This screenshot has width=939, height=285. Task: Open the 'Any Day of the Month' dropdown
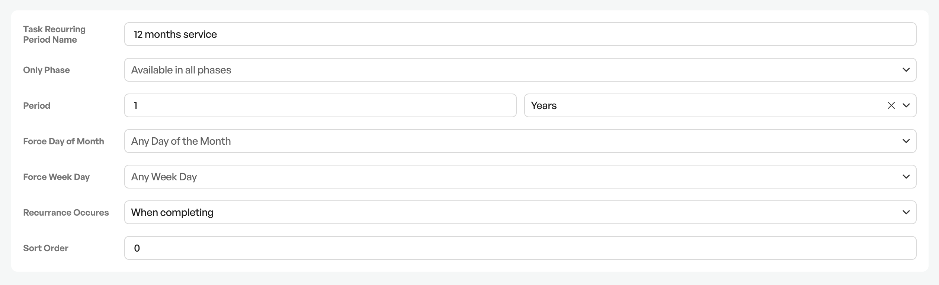click(x=520, y=141)
